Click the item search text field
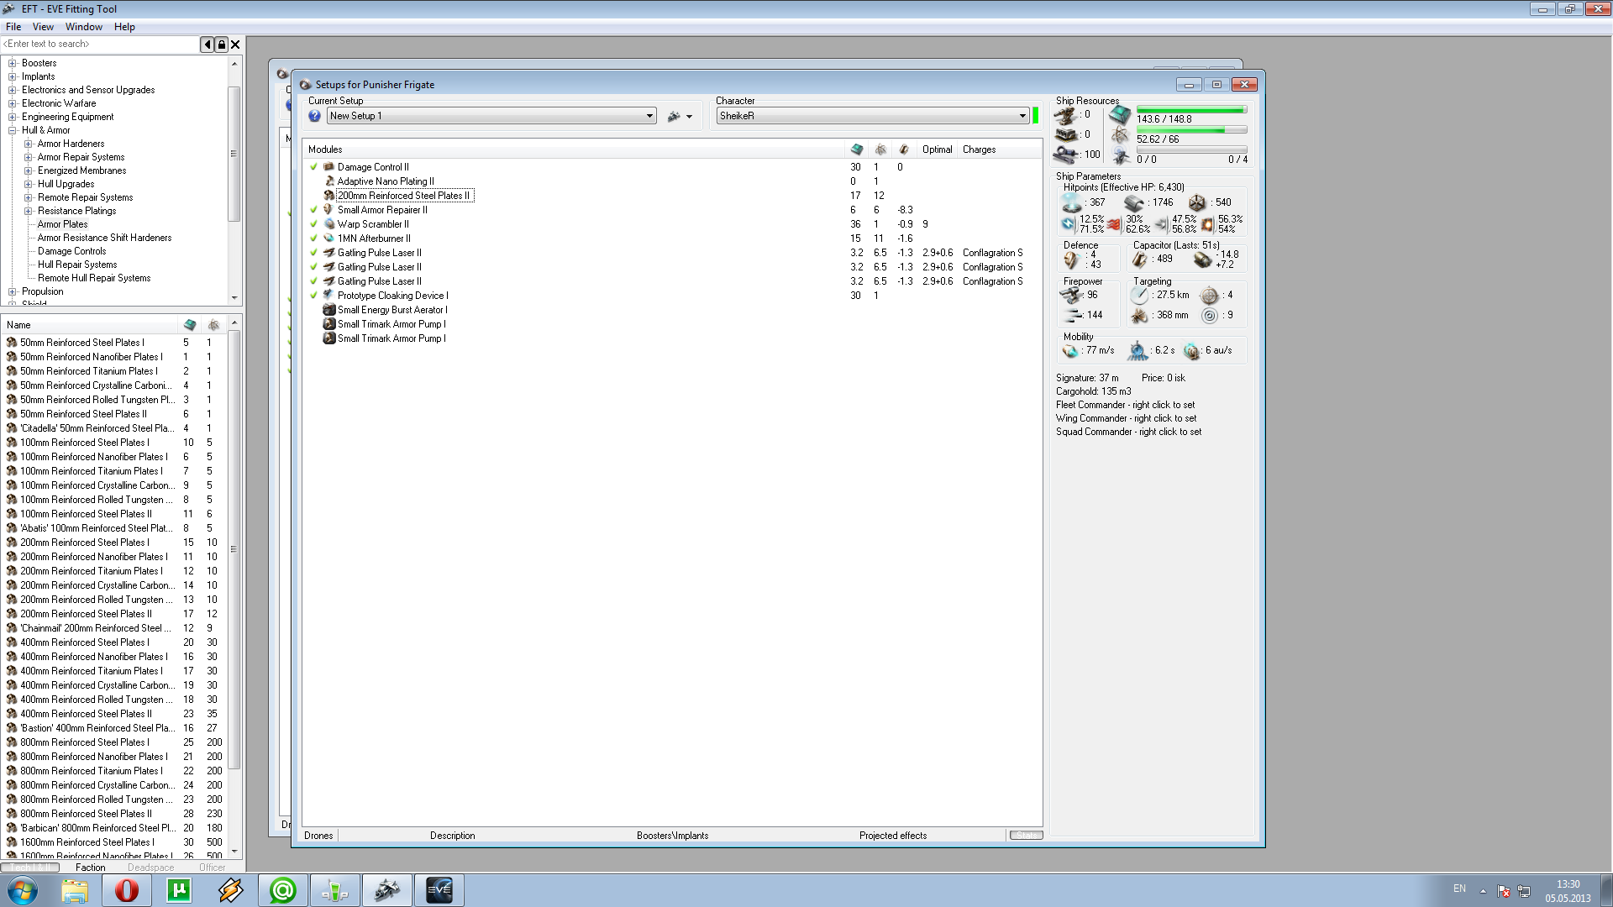This screenshot has height=907, width=1613. point(100,45)
